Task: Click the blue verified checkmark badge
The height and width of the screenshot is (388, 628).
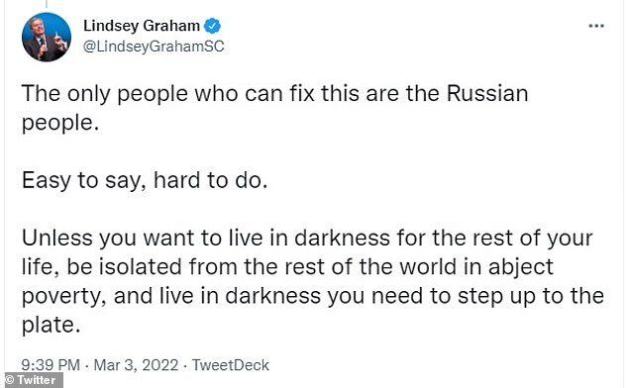Action: pyautogui.click(x=212, y=26)
